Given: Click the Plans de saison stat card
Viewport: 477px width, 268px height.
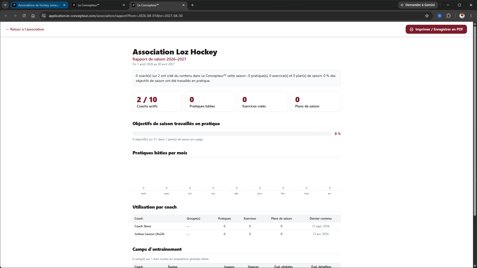Looking at the screenshot, I should [316, 102].
